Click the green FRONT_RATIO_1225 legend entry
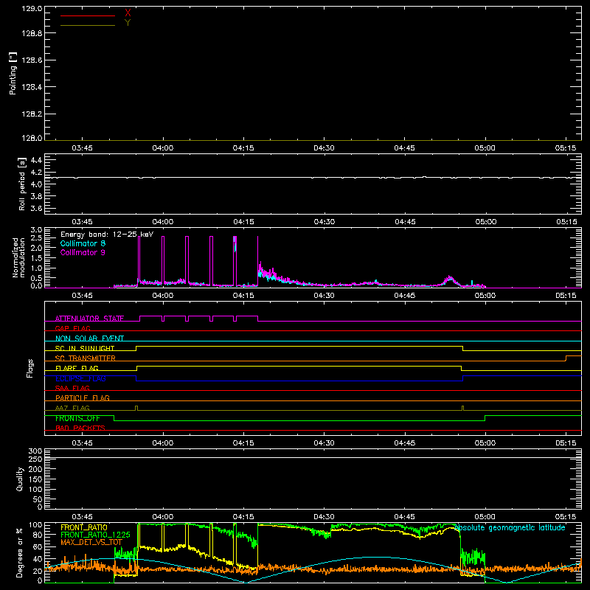 click(x=96, y=535)
